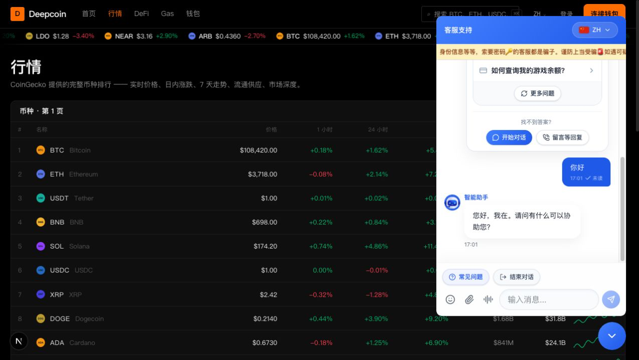Click the attachment paperclip icon

(x=469, y=299)
